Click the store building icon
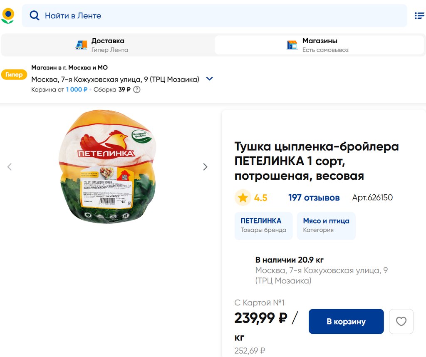This screenshot has height=357, width=426. click(292, 45)
